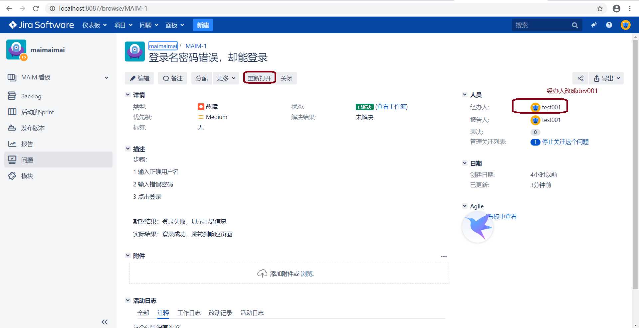
Task: Click the vertical page scrollbar
Action: [x=635, y=164]
